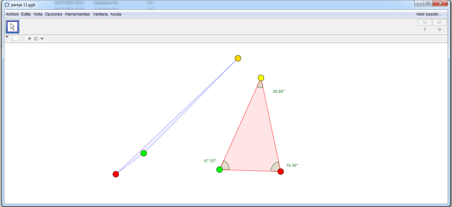This screenshot has height=207, width=452.
Task: Click the Redo arrow button
Action: point(439,22)
